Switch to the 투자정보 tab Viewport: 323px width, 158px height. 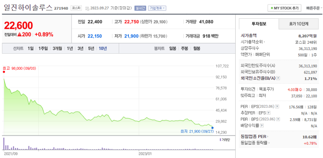(259, 24)
